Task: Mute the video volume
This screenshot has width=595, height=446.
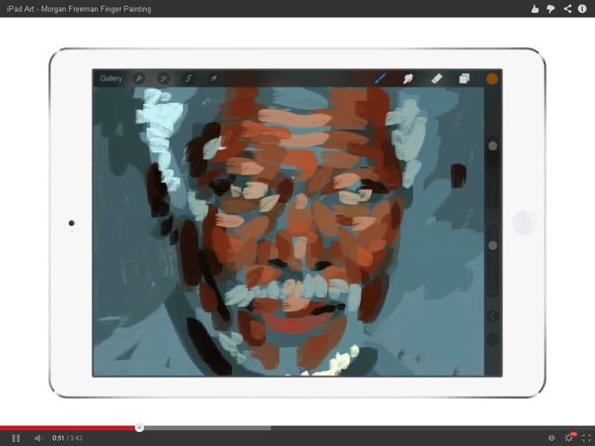Action: [x=38, y=438]
